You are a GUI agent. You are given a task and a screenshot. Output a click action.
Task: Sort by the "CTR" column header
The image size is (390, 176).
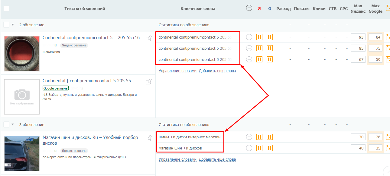click(333, 9)
